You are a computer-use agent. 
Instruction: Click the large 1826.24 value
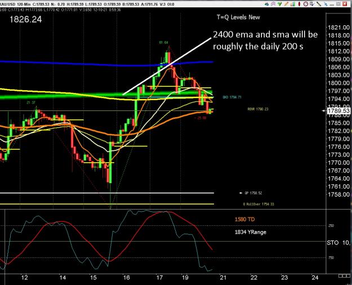coord(25,19)
